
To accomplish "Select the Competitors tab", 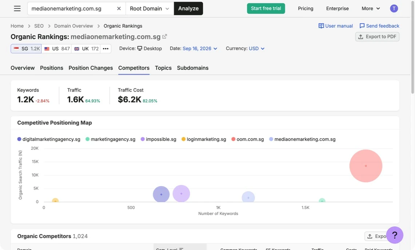I will (x=133, y=68).
